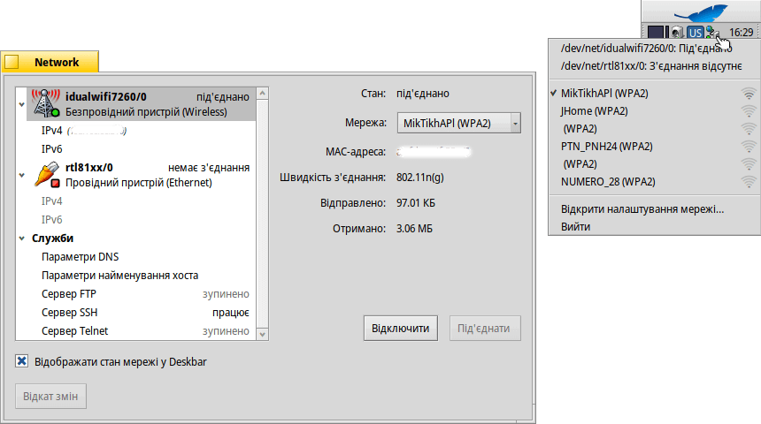Click the US keymap switcher icon

695,33
